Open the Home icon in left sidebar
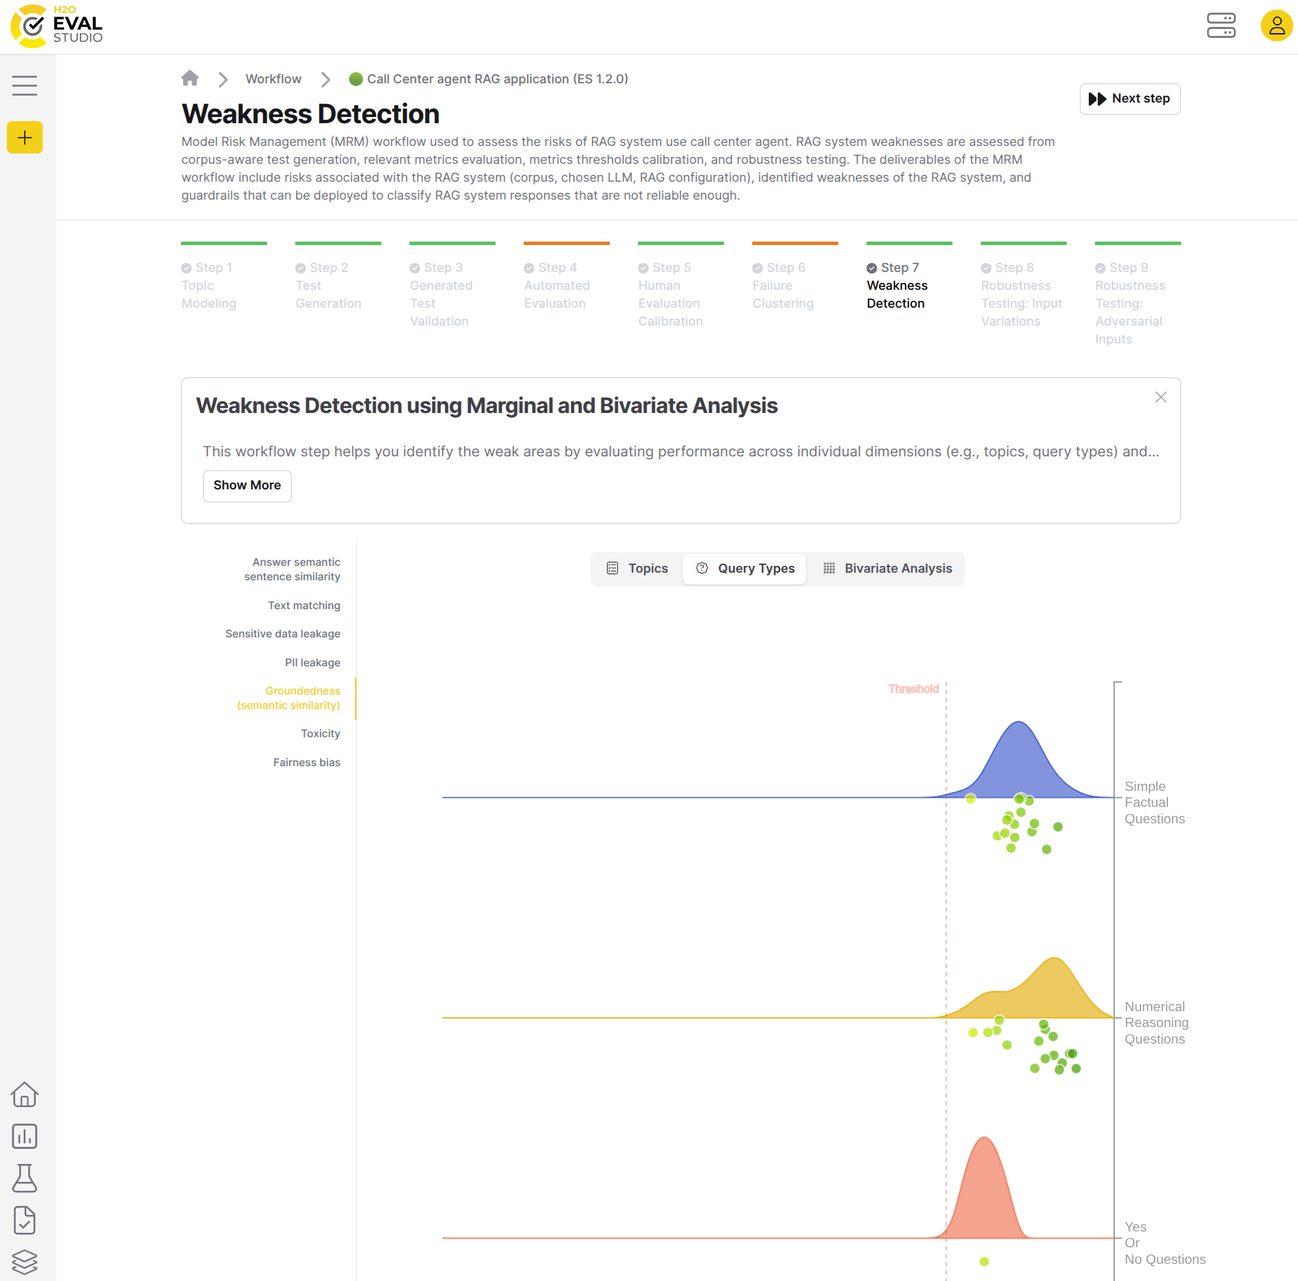 tap(25, 1095)
